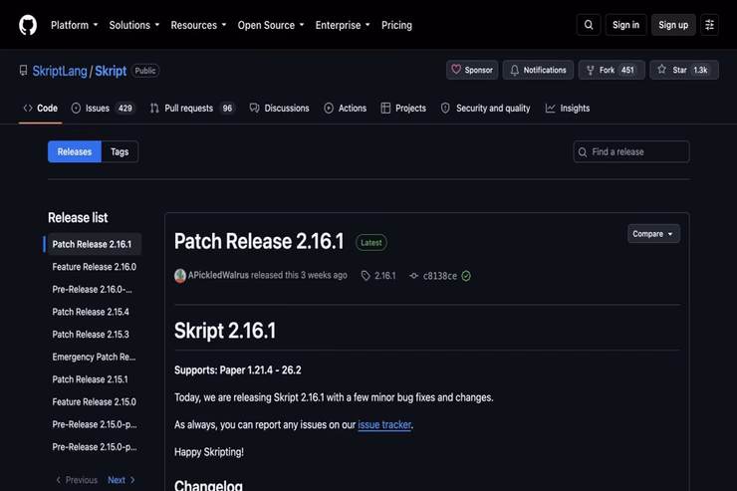Image resolution: width=737 pixels, height=491 pixels.
Task: Click the Pull requests count 96 badge
Action: [227, 109]
